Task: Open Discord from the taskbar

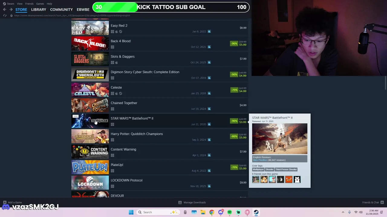Action: [x=221, y=212]
